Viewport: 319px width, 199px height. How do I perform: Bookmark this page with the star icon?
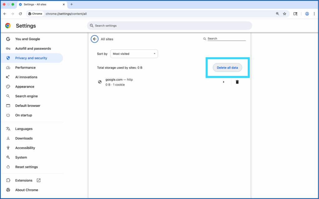click(284, 14)
